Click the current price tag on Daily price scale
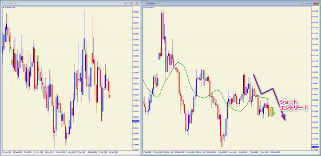The width and height of the screenshot is (321, 156). pos(136,121)
